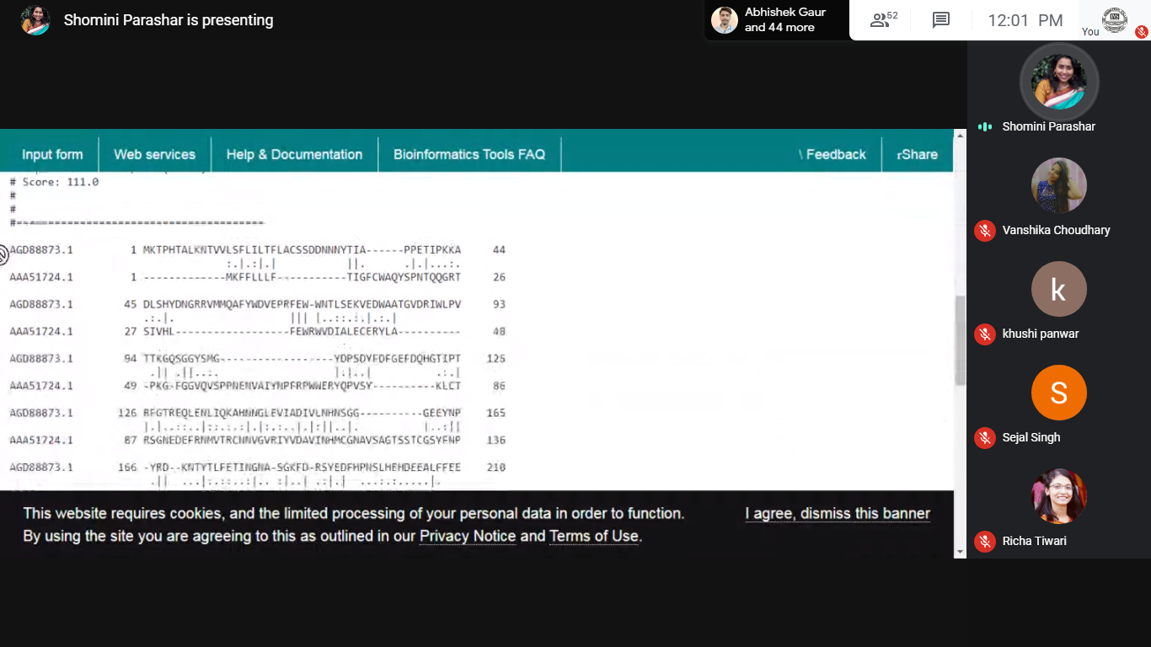Click Shomini Parashar presenter avatar top-left
Viewport: 1151px width, 647px height.
point(35,20)
